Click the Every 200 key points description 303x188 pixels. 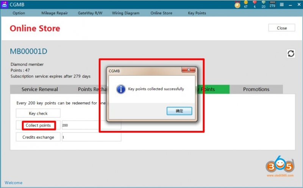coord(61,103)
